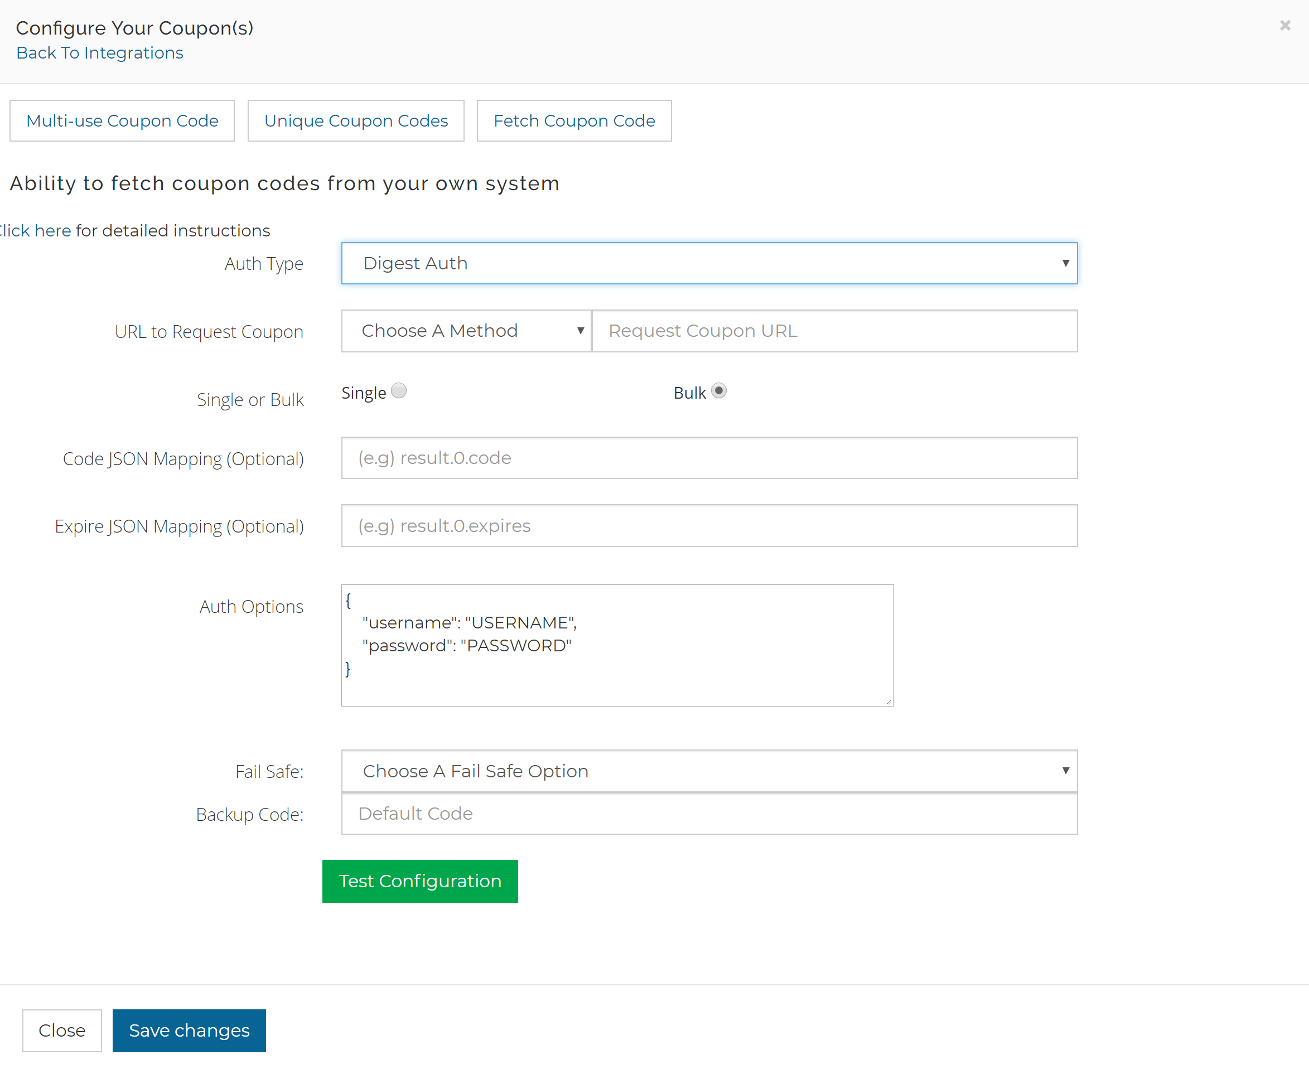Choose Bulk option for coupon retrieval
Screen dimensions: 1309x1074
coord(718,391)
